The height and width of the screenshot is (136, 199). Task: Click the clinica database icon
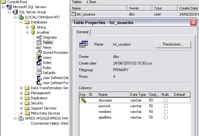(33, 27)
